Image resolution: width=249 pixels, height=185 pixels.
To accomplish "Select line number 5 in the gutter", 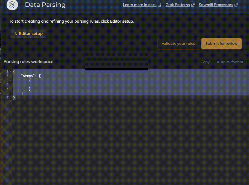I will coord(7,89).
